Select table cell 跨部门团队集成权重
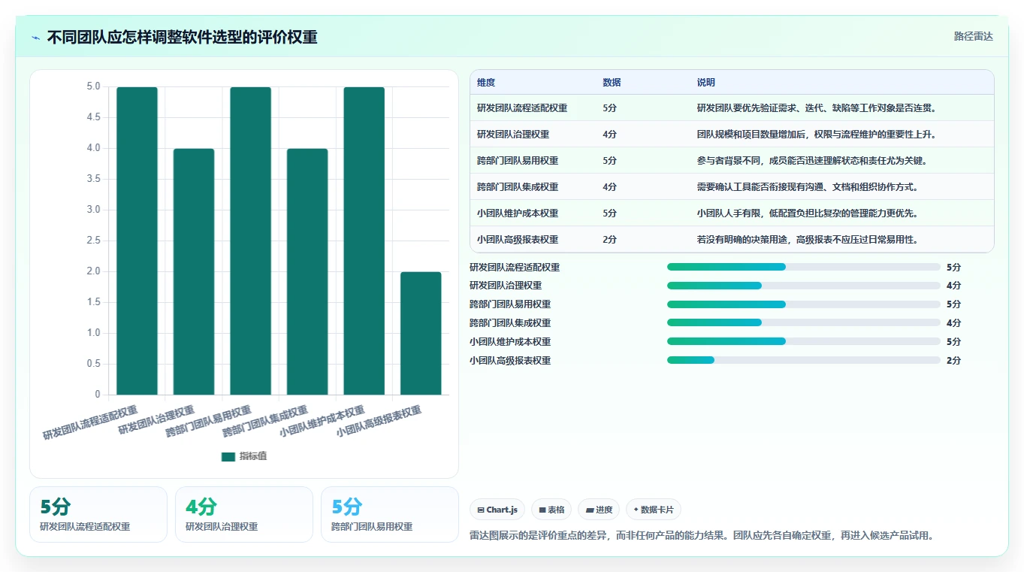Screen dimensions: 1024x572 (518, 187)
